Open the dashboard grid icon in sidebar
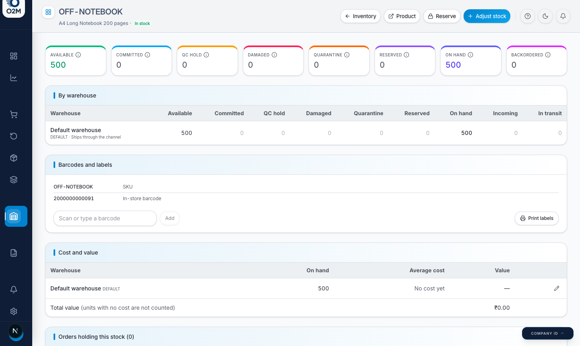The height and width of the screenshot is (346, 580). [14, 56]
